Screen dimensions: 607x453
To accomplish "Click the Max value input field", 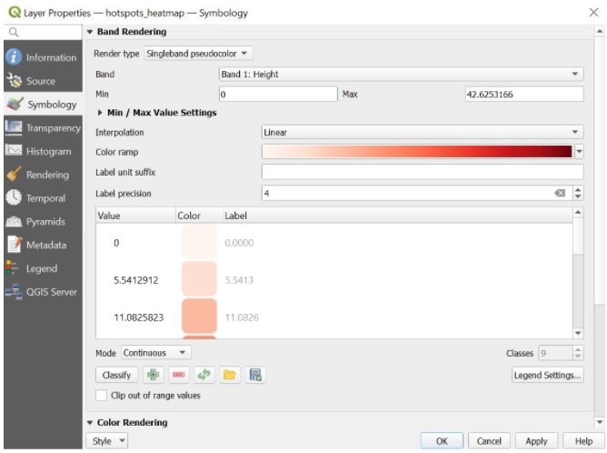I will [523, 94].
